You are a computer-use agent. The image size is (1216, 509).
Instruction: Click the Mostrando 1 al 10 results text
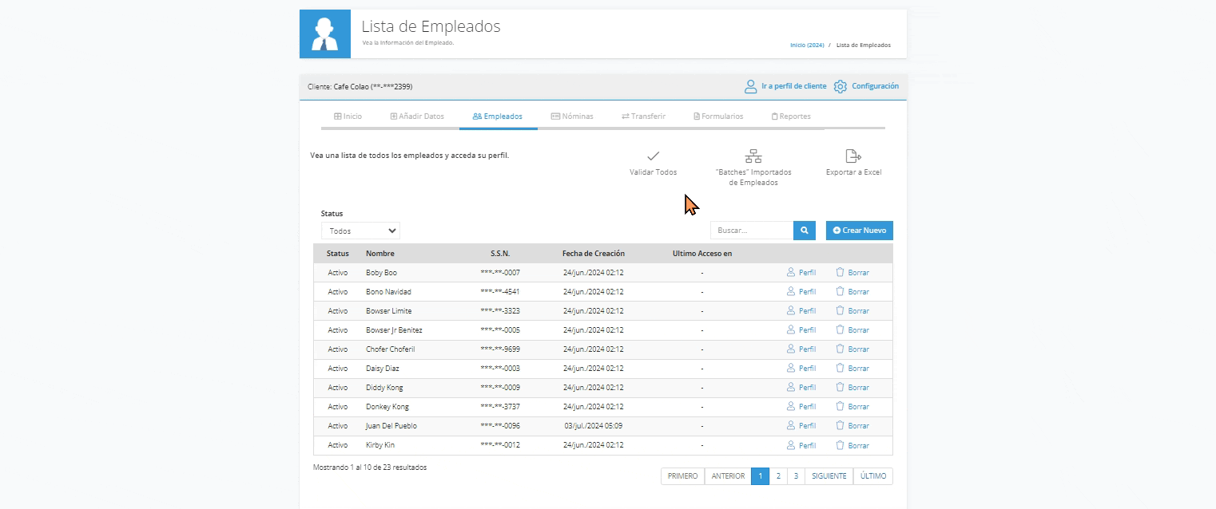(370, 468)
